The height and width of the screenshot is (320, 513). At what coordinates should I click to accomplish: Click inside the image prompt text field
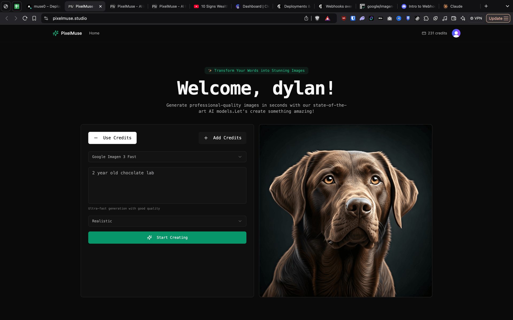[x=167, y=185]
